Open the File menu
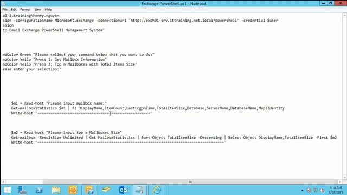The width and height of the screenshot is (347, 195). click(5, 10)
